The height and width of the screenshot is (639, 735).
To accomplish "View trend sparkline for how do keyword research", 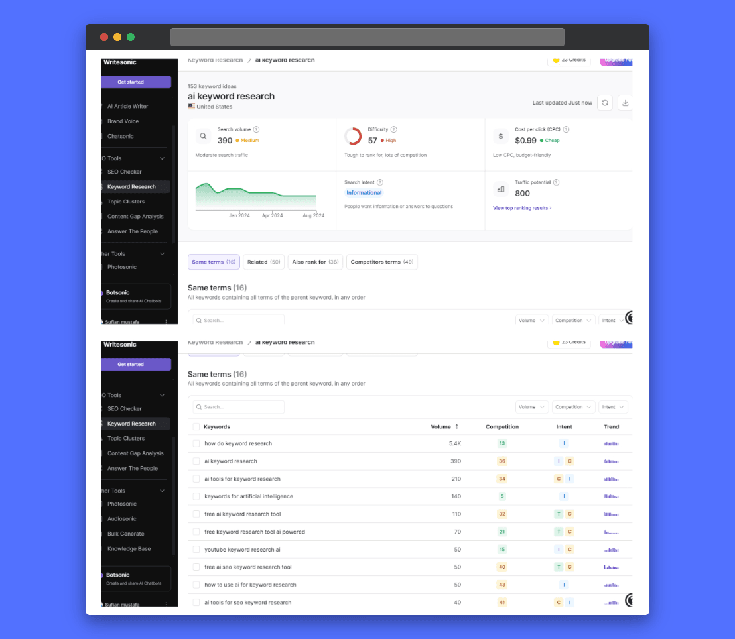I will click(x=611, y=443).
